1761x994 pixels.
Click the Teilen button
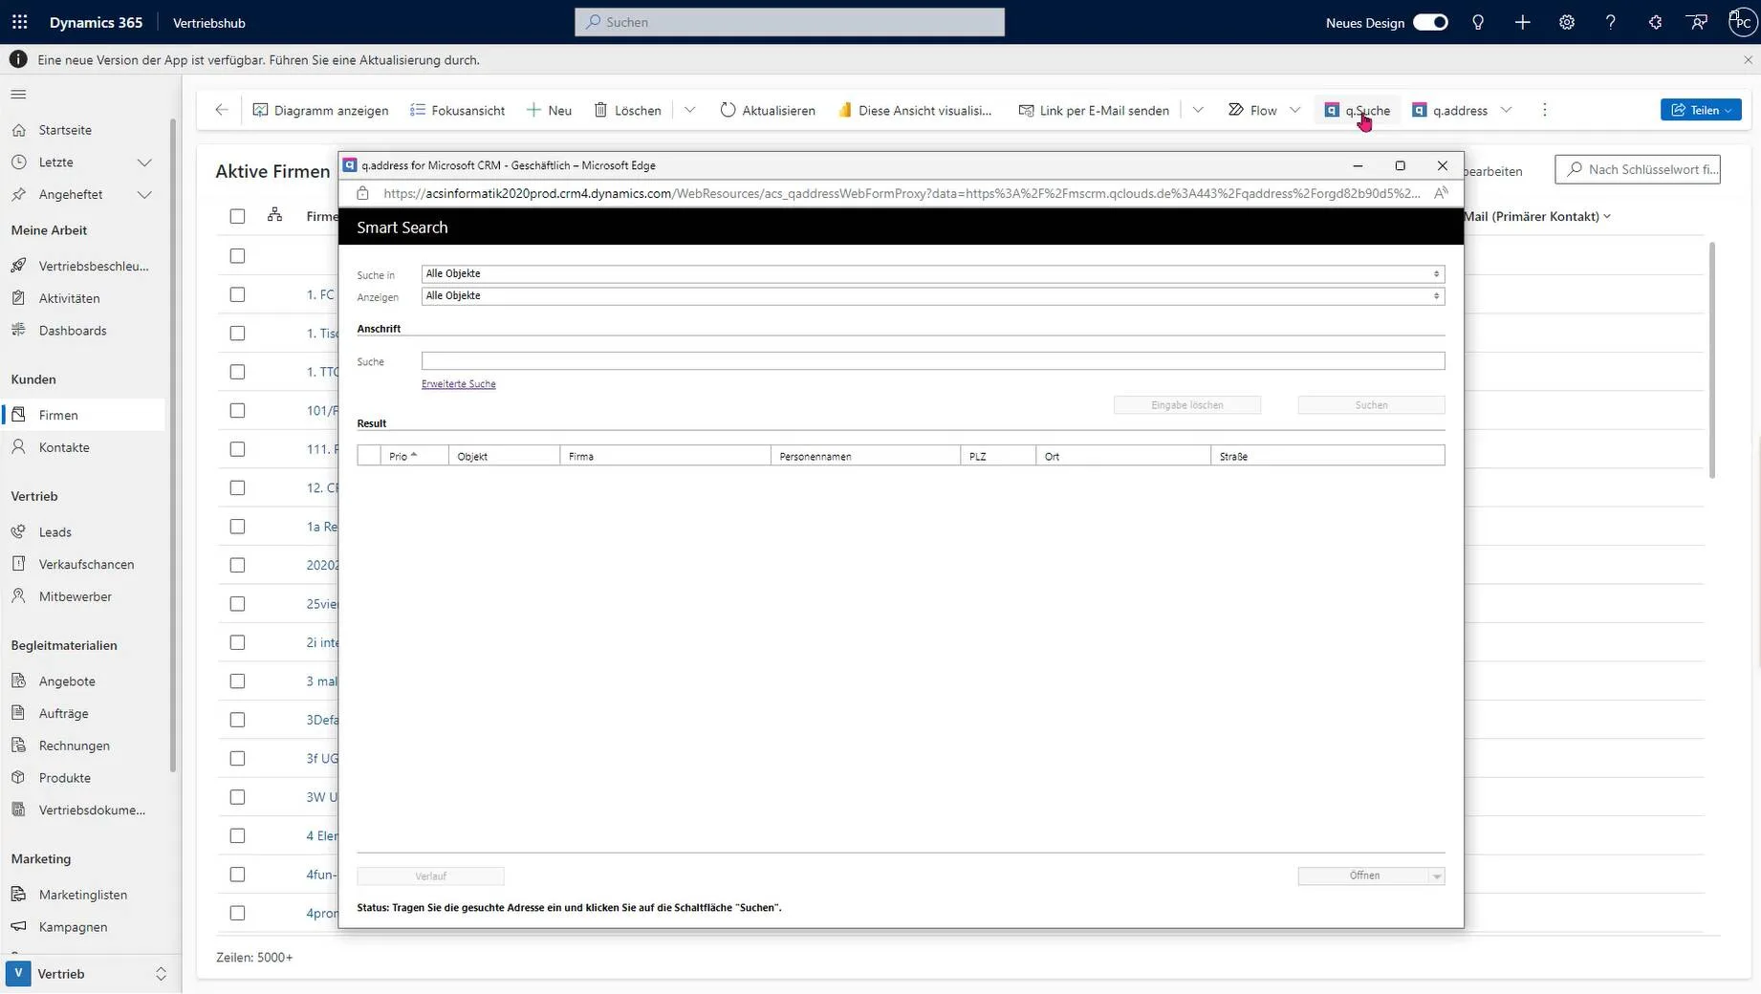[1701, 110]
